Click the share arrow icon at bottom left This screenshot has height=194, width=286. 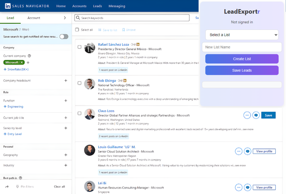[7, 187]
